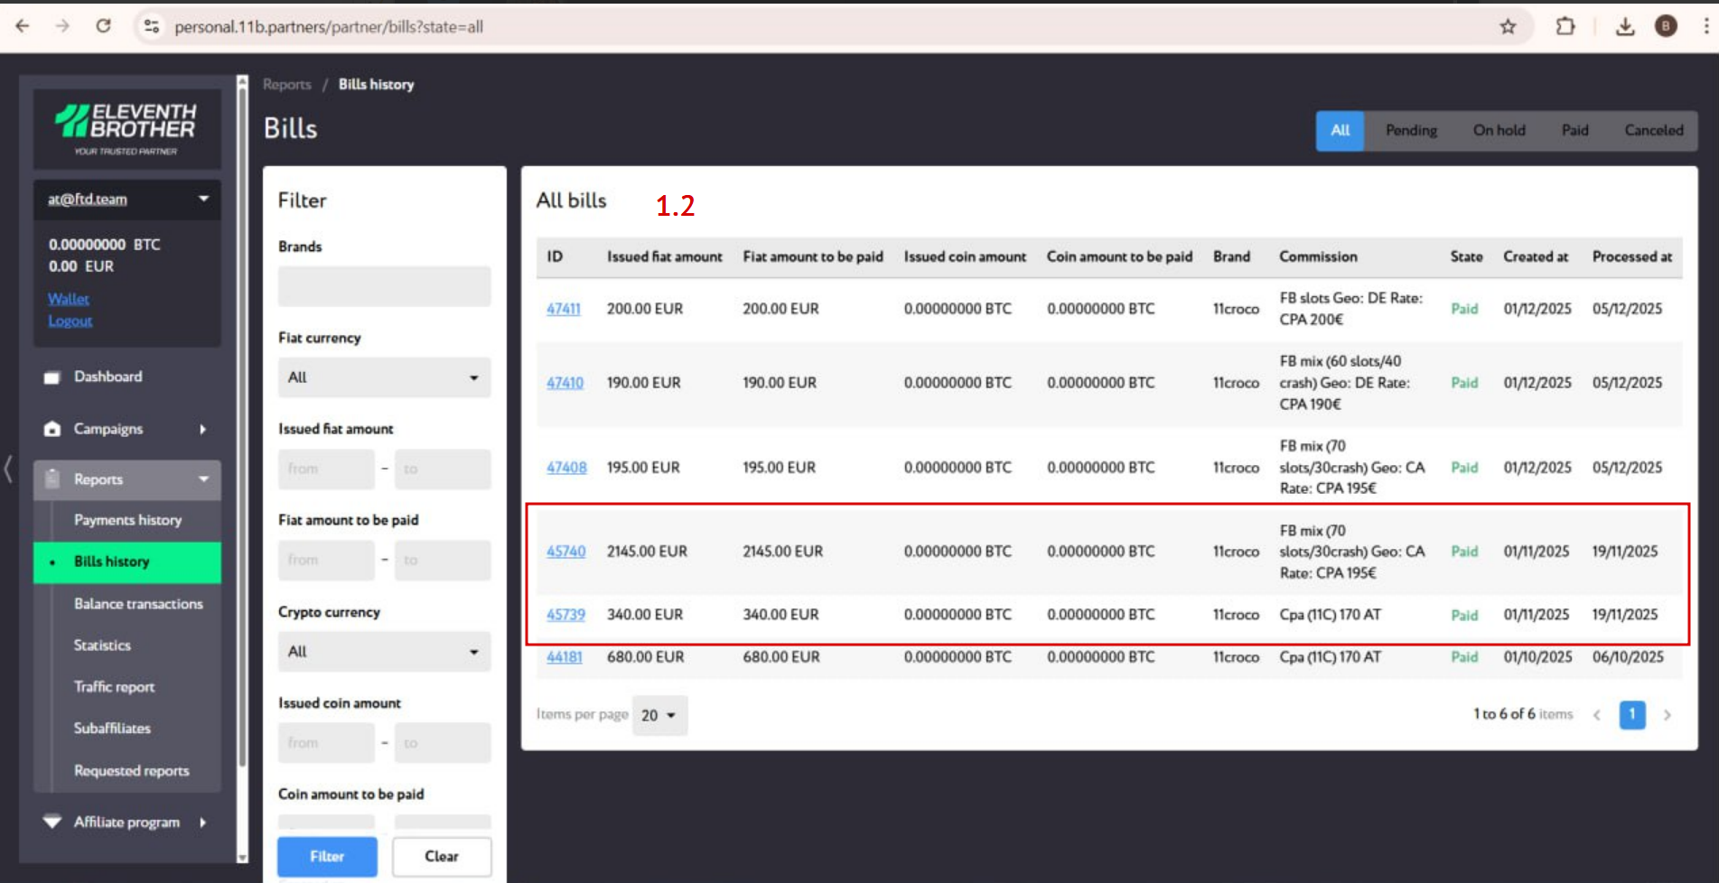Click the Campaigns sidebar icon
Screen dimensions: 1719x883
52,429
